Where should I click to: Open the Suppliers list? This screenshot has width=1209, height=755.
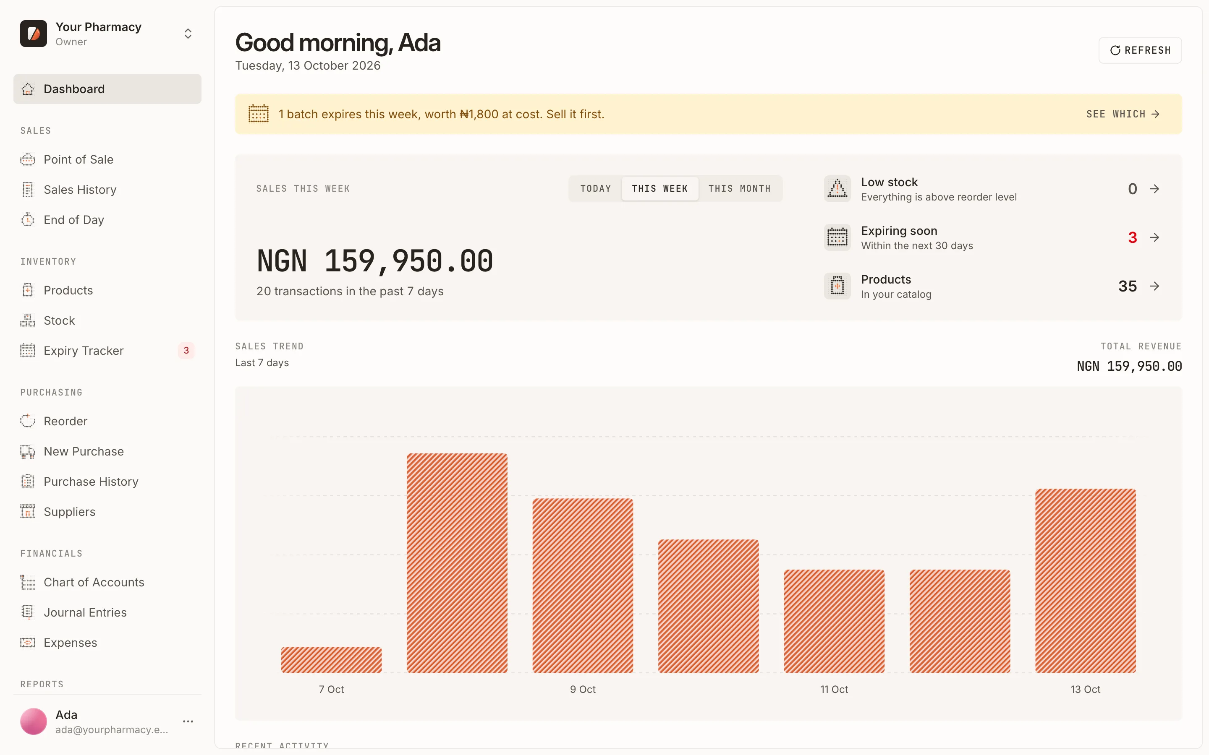tap(107, 512)
